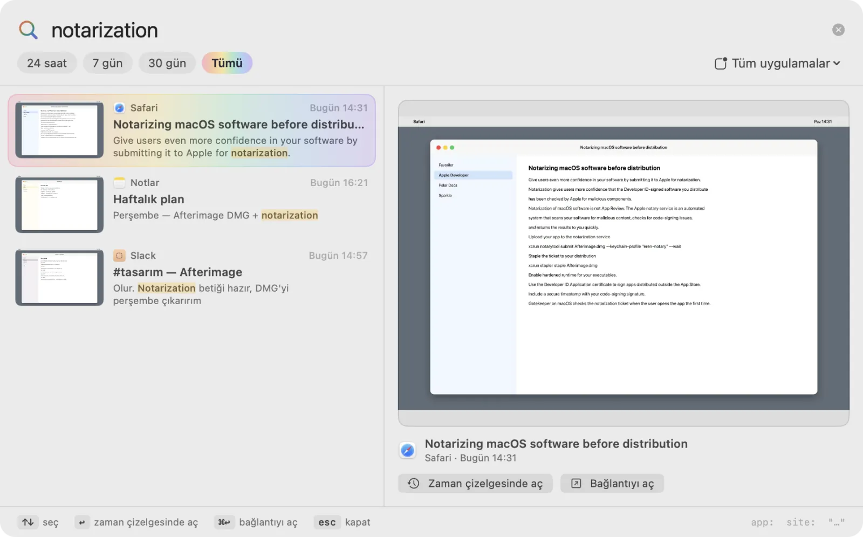Filter results to 30 gün

tap(167, 63)
